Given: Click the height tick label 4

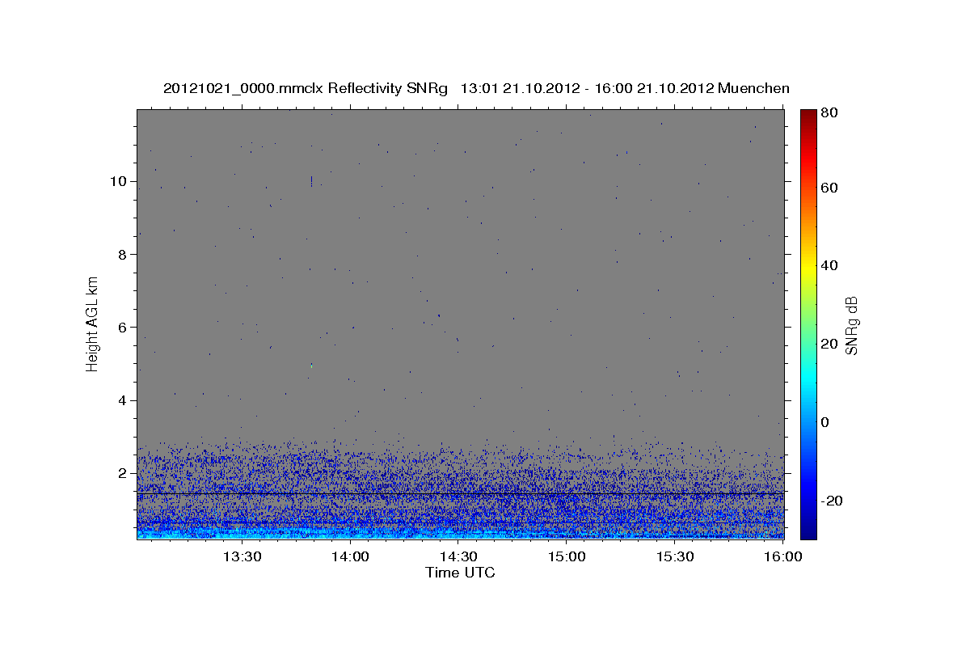Looking at the screenshot, I should 124,400.
